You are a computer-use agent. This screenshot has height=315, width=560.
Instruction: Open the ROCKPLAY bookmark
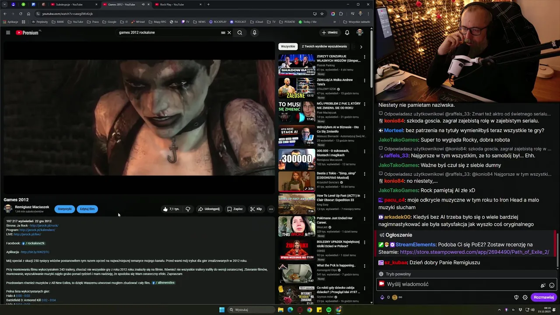point(218,21)
